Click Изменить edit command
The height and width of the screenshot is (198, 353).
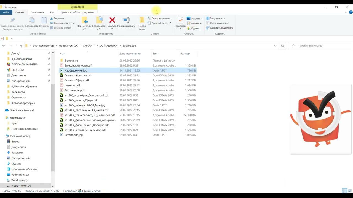pyautogui.click(x=194, y=23)
